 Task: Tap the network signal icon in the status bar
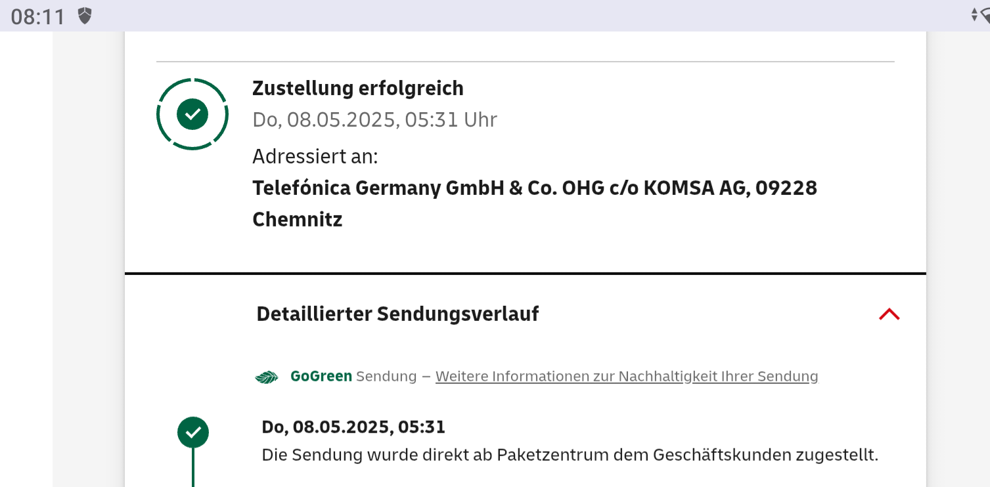[980, 15]
